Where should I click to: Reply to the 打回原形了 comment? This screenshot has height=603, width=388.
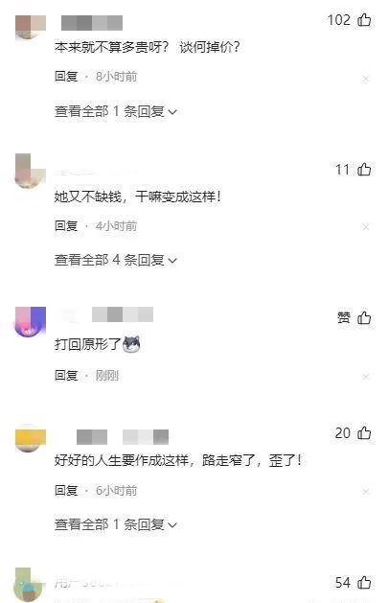tap(66, 375)
